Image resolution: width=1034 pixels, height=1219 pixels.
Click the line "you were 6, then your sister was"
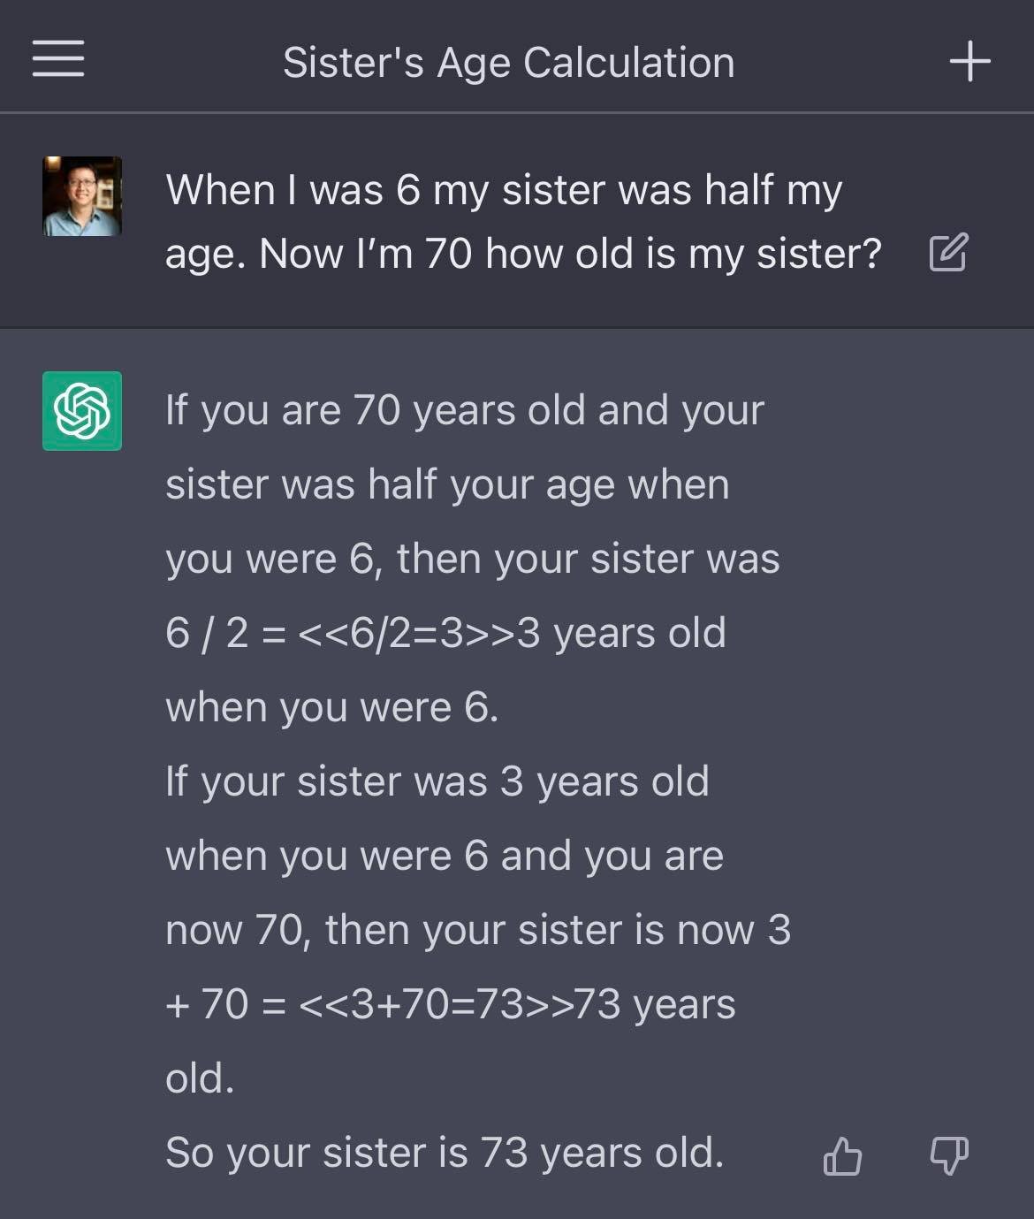[x=472, y=559]
